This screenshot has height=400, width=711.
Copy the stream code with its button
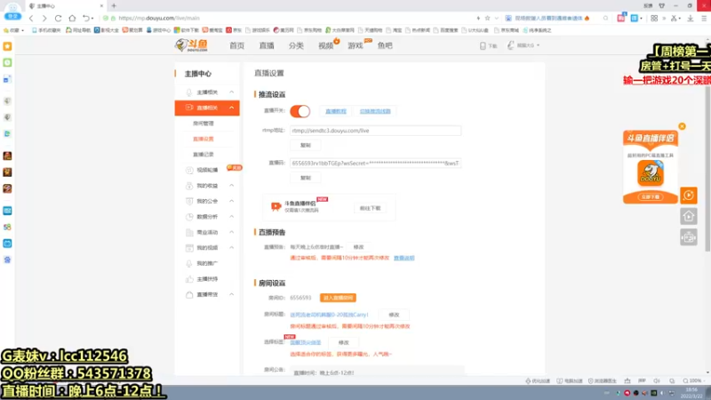pyautogui.click(x=306, y=178)
